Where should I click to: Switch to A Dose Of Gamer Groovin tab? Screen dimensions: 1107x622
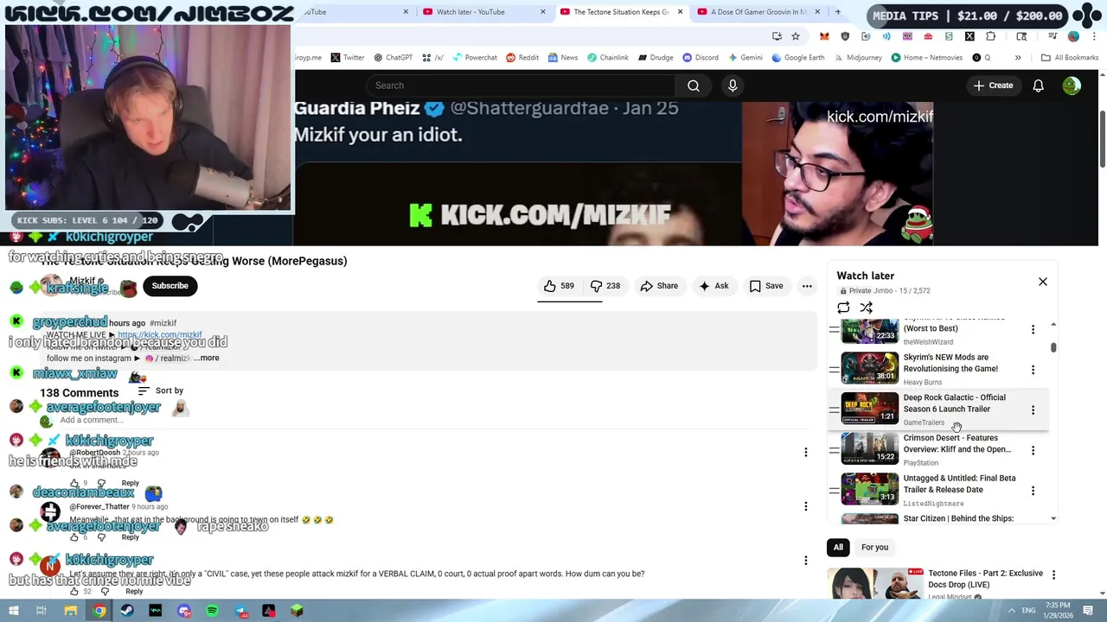click(x=758, y=12)
